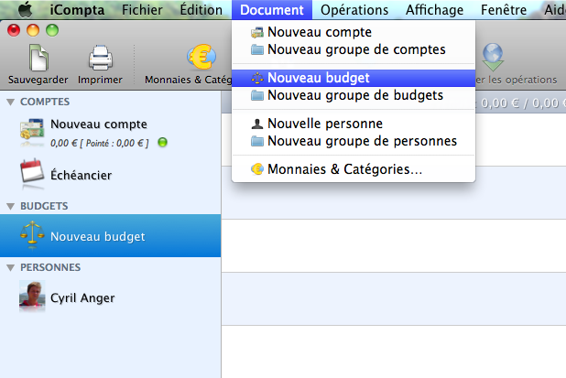Choose Nouveau budget in the Document menu
Viewport: 566px width, 378px height.
[354, 78]
